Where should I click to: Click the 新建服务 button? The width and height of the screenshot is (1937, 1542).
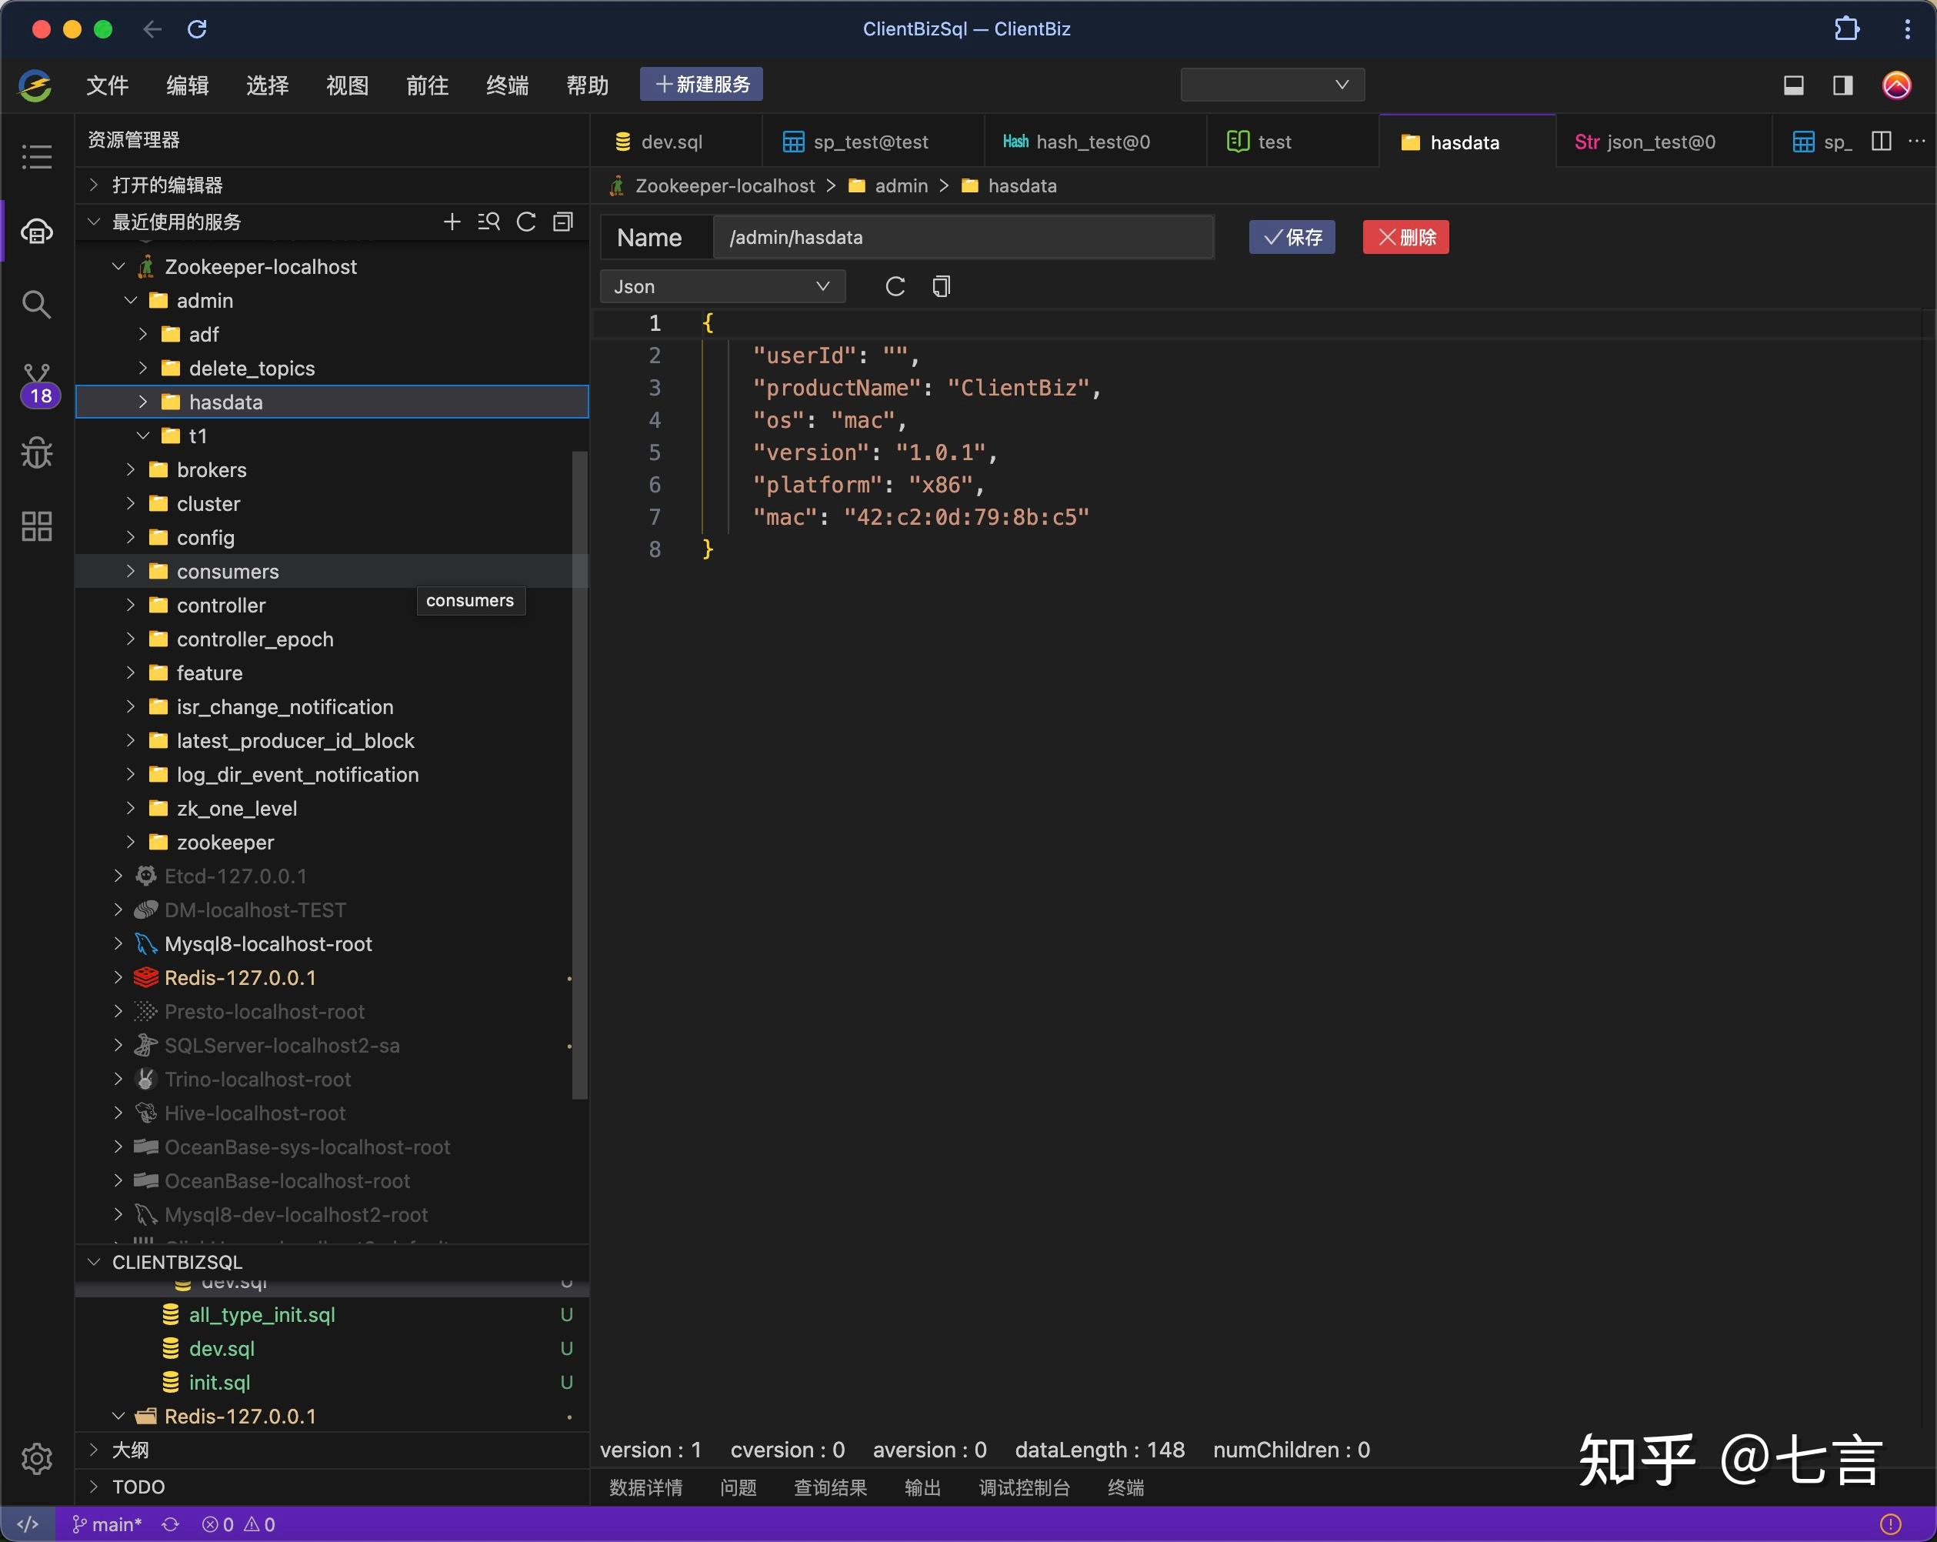(x=701, y=84)
